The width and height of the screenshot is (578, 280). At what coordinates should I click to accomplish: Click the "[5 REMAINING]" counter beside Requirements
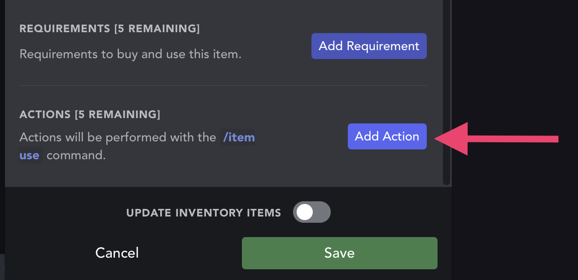(x=157, y=29)
